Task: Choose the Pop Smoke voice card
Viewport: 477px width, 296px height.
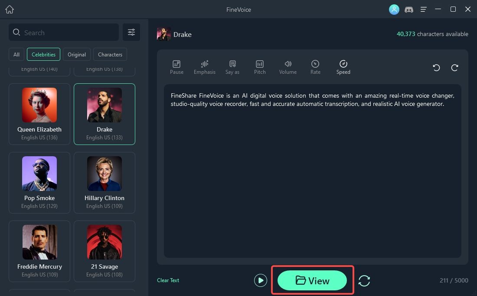Action: [39, 183]
